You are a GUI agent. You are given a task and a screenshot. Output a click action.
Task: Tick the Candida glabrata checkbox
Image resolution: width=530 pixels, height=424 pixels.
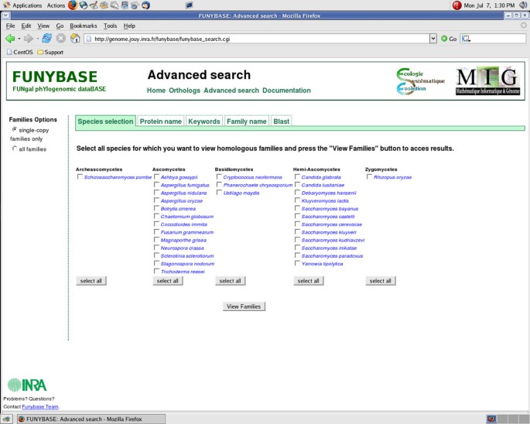coord(297,176)
